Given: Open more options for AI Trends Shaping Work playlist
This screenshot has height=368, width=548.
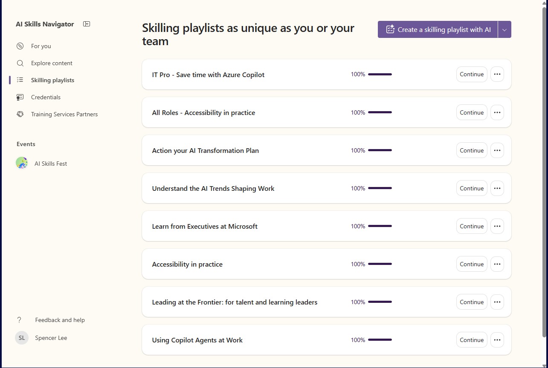Looking at the screenshot, I should [497, 188].
